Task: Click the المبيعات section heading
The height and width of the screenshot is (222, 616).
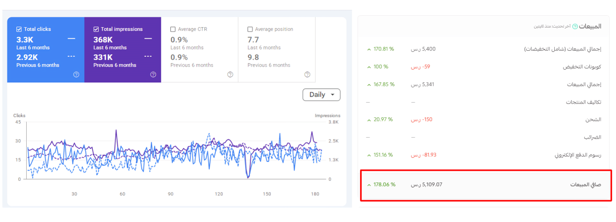Action: click(590, 26)
